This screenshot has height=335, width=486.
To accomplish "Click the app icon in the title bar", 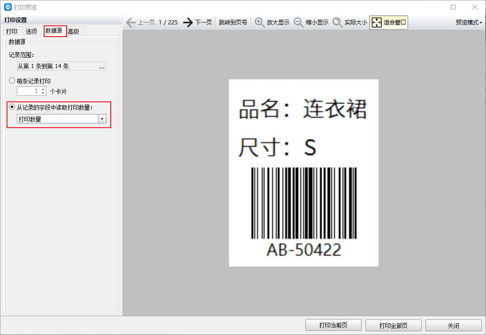I will pyautogui.click(x=8, y=7).
